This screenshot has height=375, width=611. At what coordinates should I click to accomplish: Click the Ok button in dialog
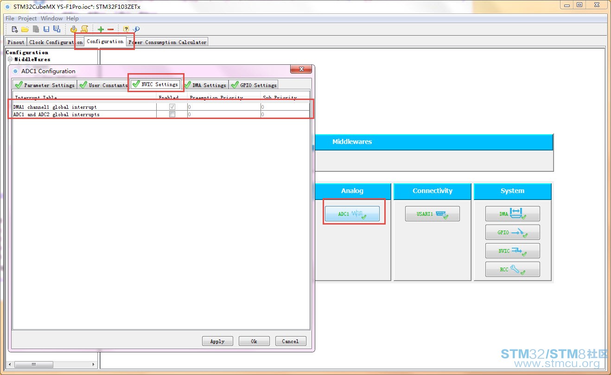click(x=254, y=341)
